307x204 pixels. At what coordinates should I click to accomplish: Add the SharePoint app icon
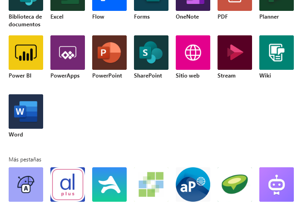click(x=151, y=53)
